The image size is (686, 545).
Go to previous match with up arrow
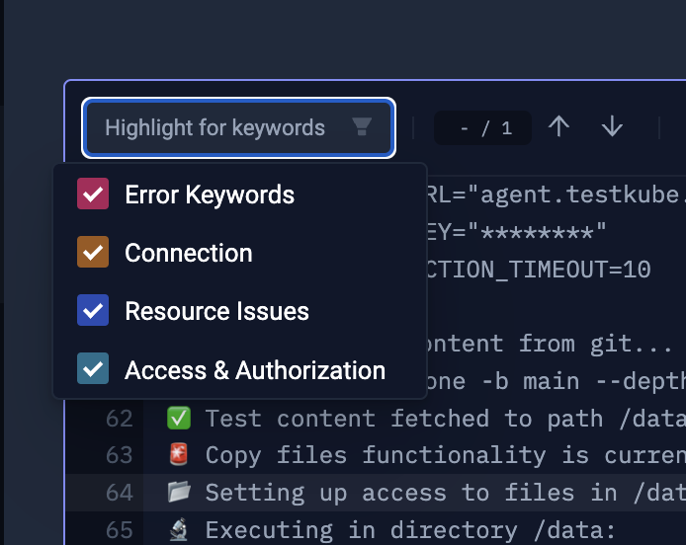[559, 127]
